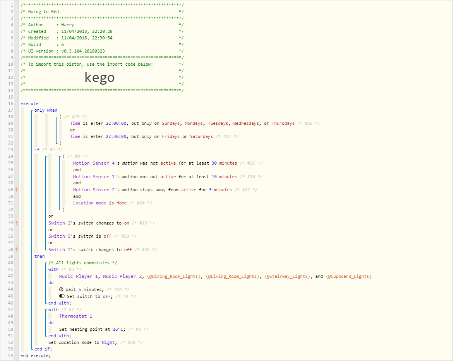Click line number 16 in the gutter
This screenshot has height=364, width=456.
[x=10, y=104]
